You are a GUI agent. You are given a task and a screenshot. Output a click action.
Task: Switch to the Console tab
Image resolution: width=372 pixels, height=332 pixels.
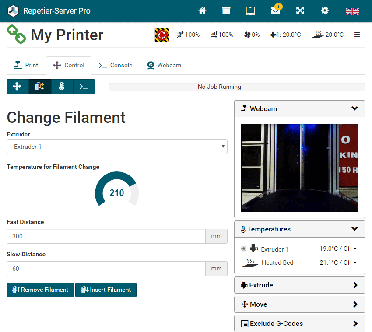(116, 66)
